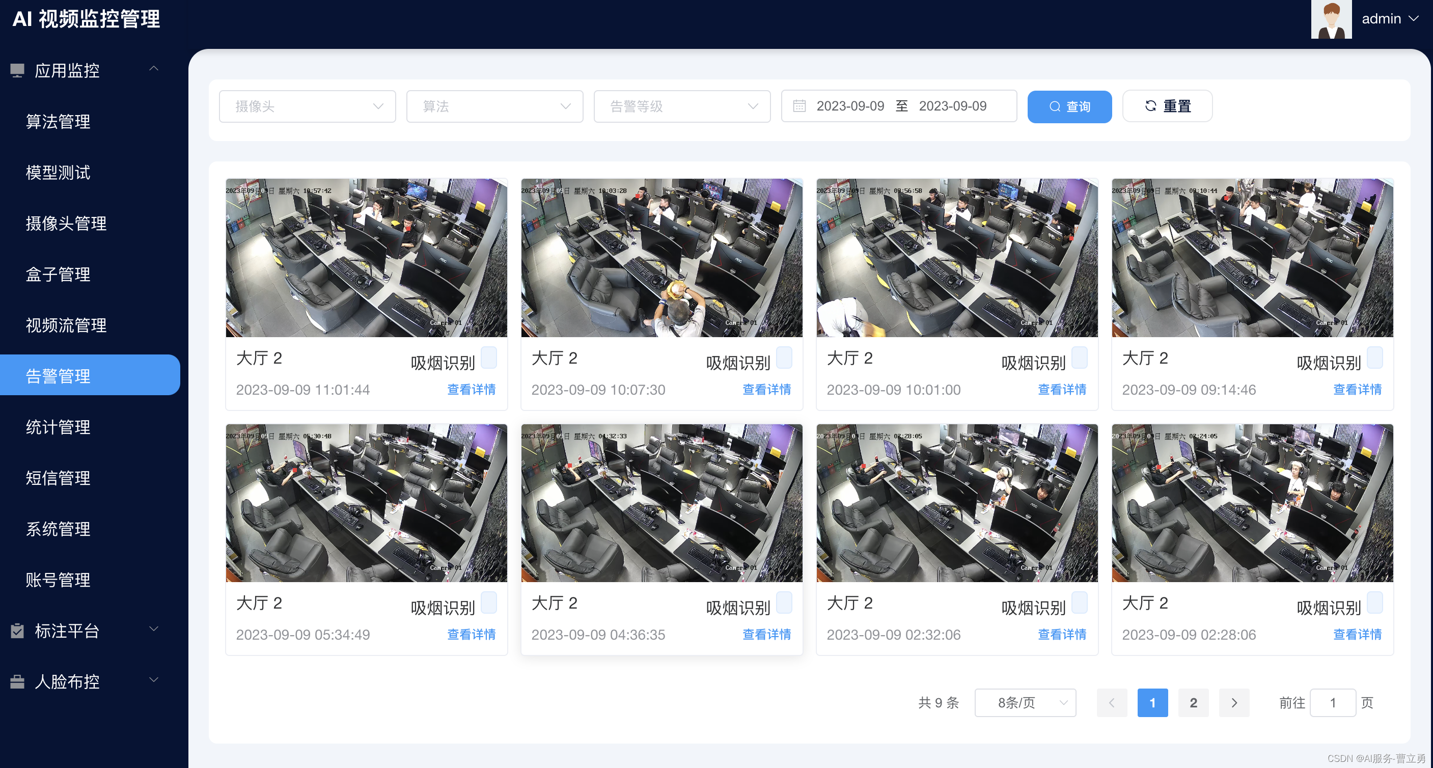Open the 8条/页 page size selector
1433x768 pixels.
(x=1025, y=702)
